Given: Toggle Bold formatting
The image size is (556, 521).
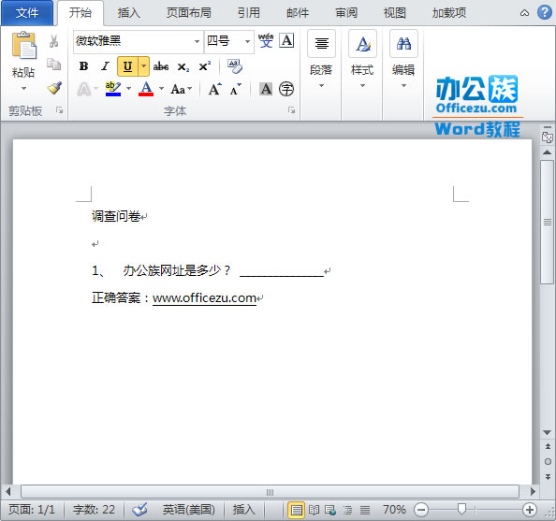Looking at the screenshot, I should pyautogui.click(x=83, y=66).
